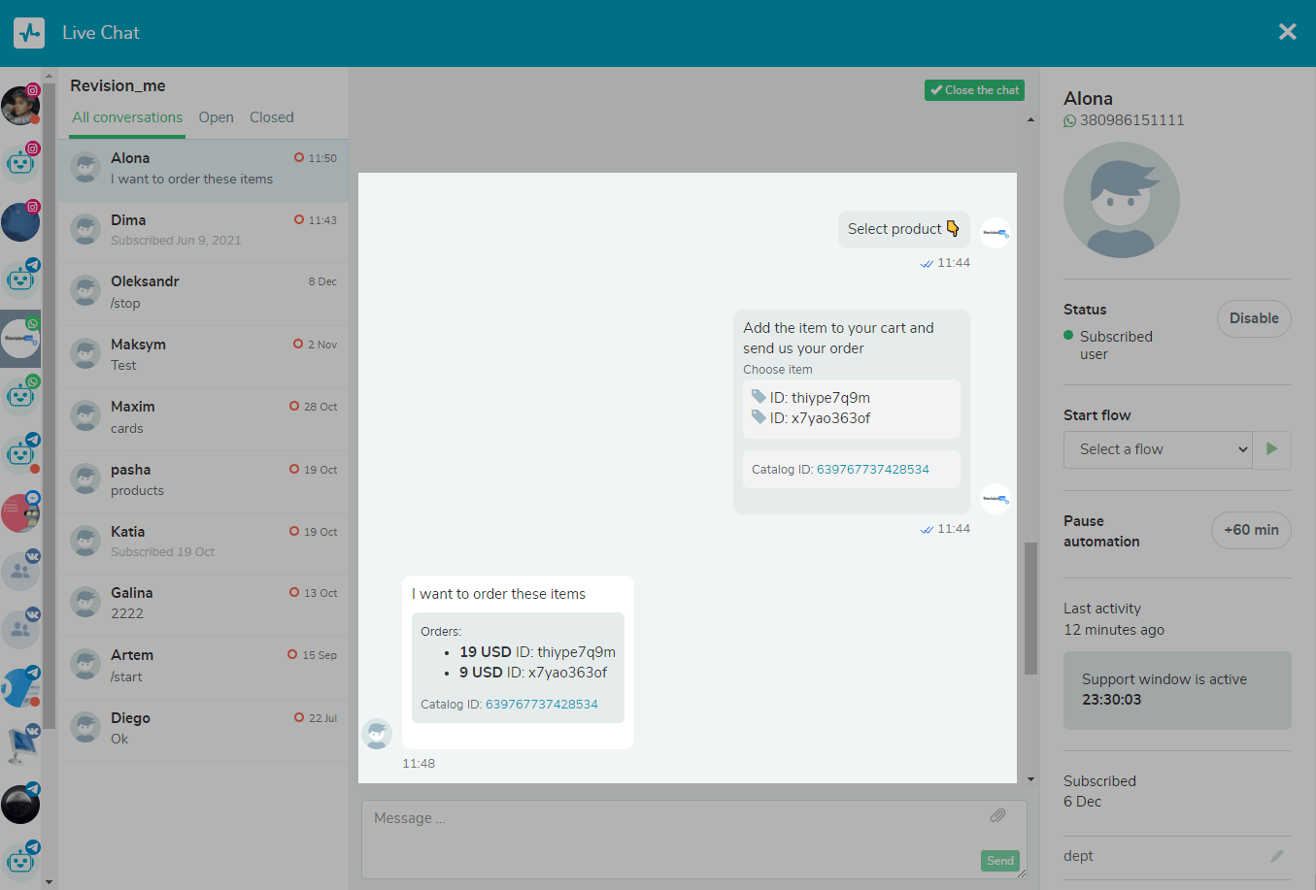Viewport: 1316px width, 890px height.
Task: Click the Close the chat button
Action: 974,90
